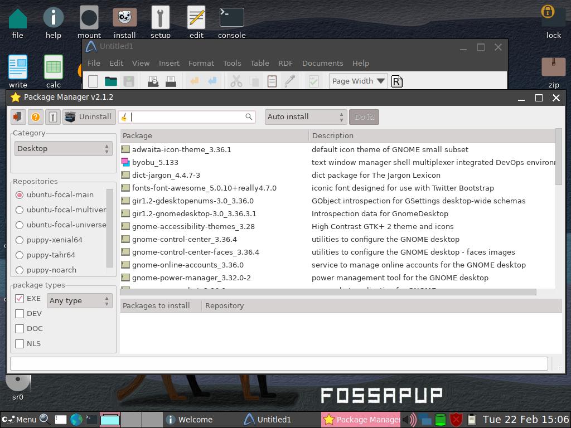Screen dimensions: 571x428
Task: Click the lock desktop icon
Action: click(553, 22)
